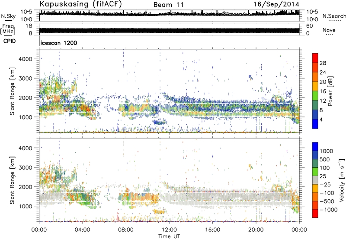346x239 pixels.
Task: Click the '28' Power color bar label
Action: coord(323,63)
